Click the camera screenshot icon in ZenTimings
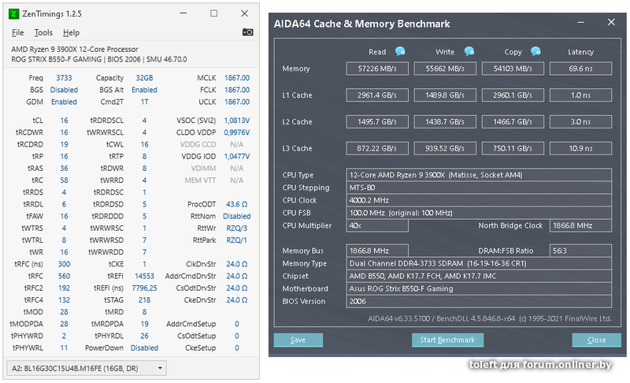The height and width of the screenshot is (383, 630). [x=248, y=32]
